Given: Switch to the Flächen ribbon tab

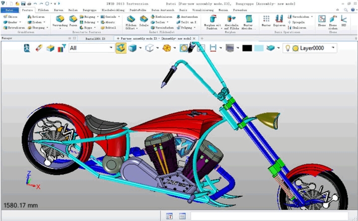Looking at the screenshot, I should coord(43,10).
